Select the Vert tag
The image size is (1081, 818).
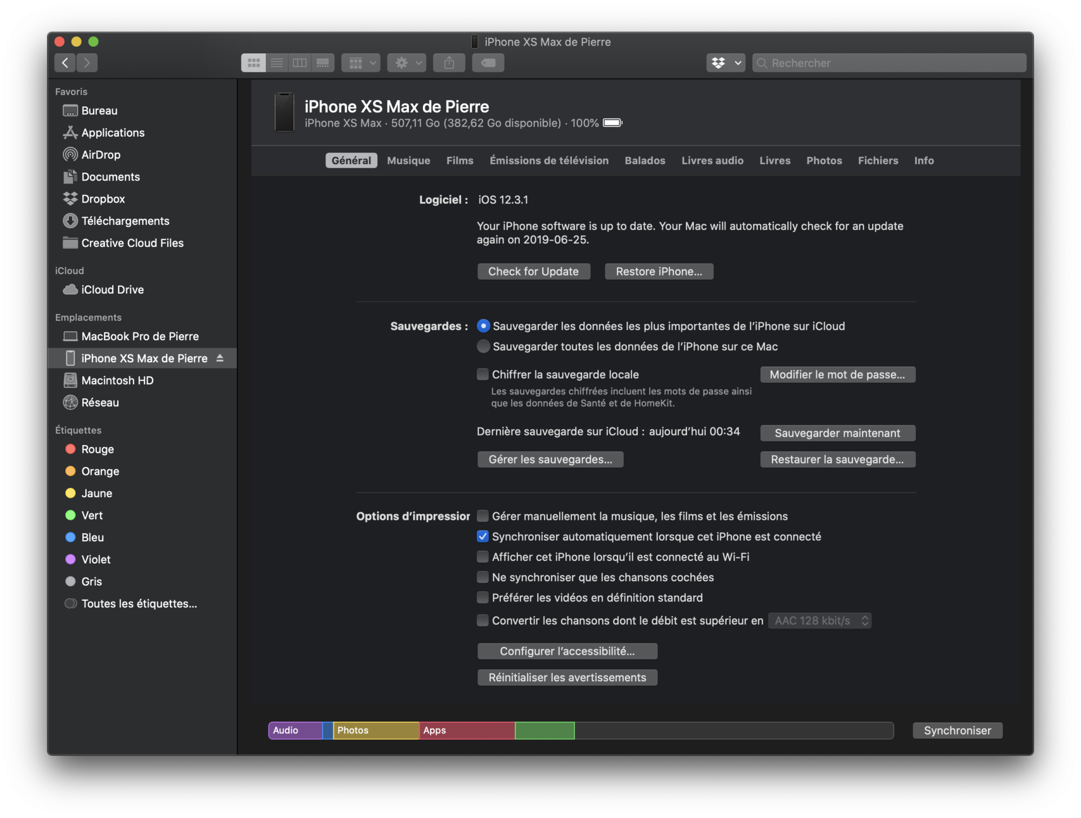pos(84,515)
